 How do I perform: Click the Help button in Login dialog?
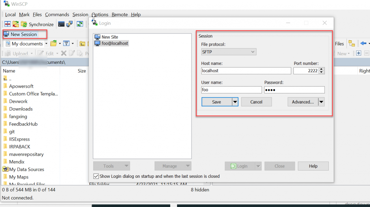(x=313, y=166)
